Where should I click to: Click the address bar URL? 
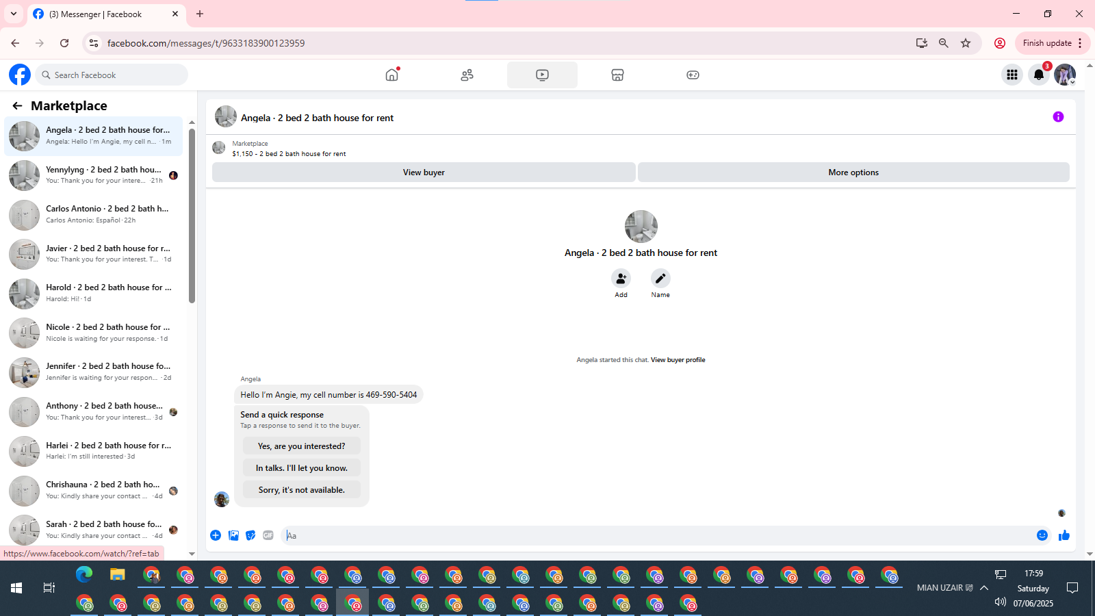pos(206,43)
